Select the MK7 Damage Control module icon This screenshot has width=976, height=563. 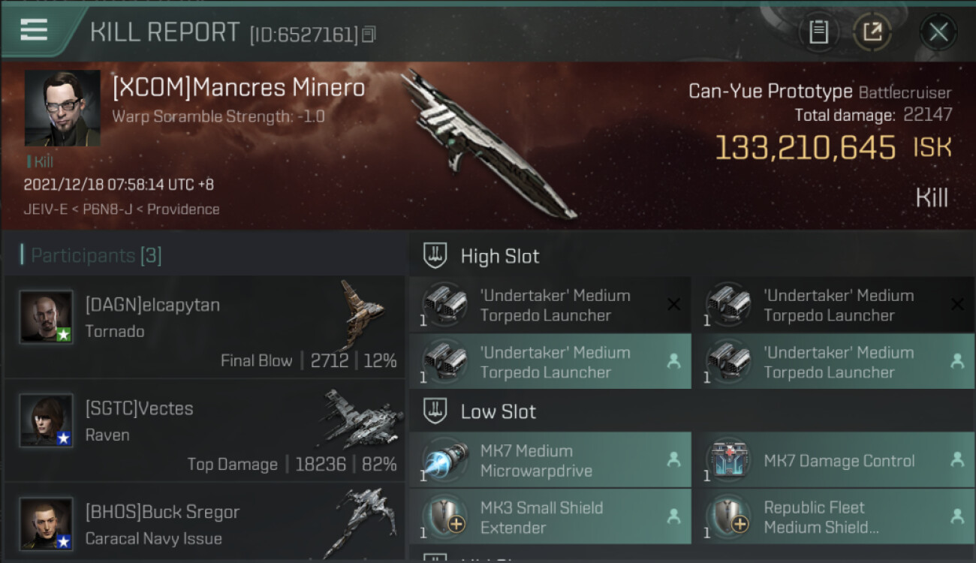[727, 460]
